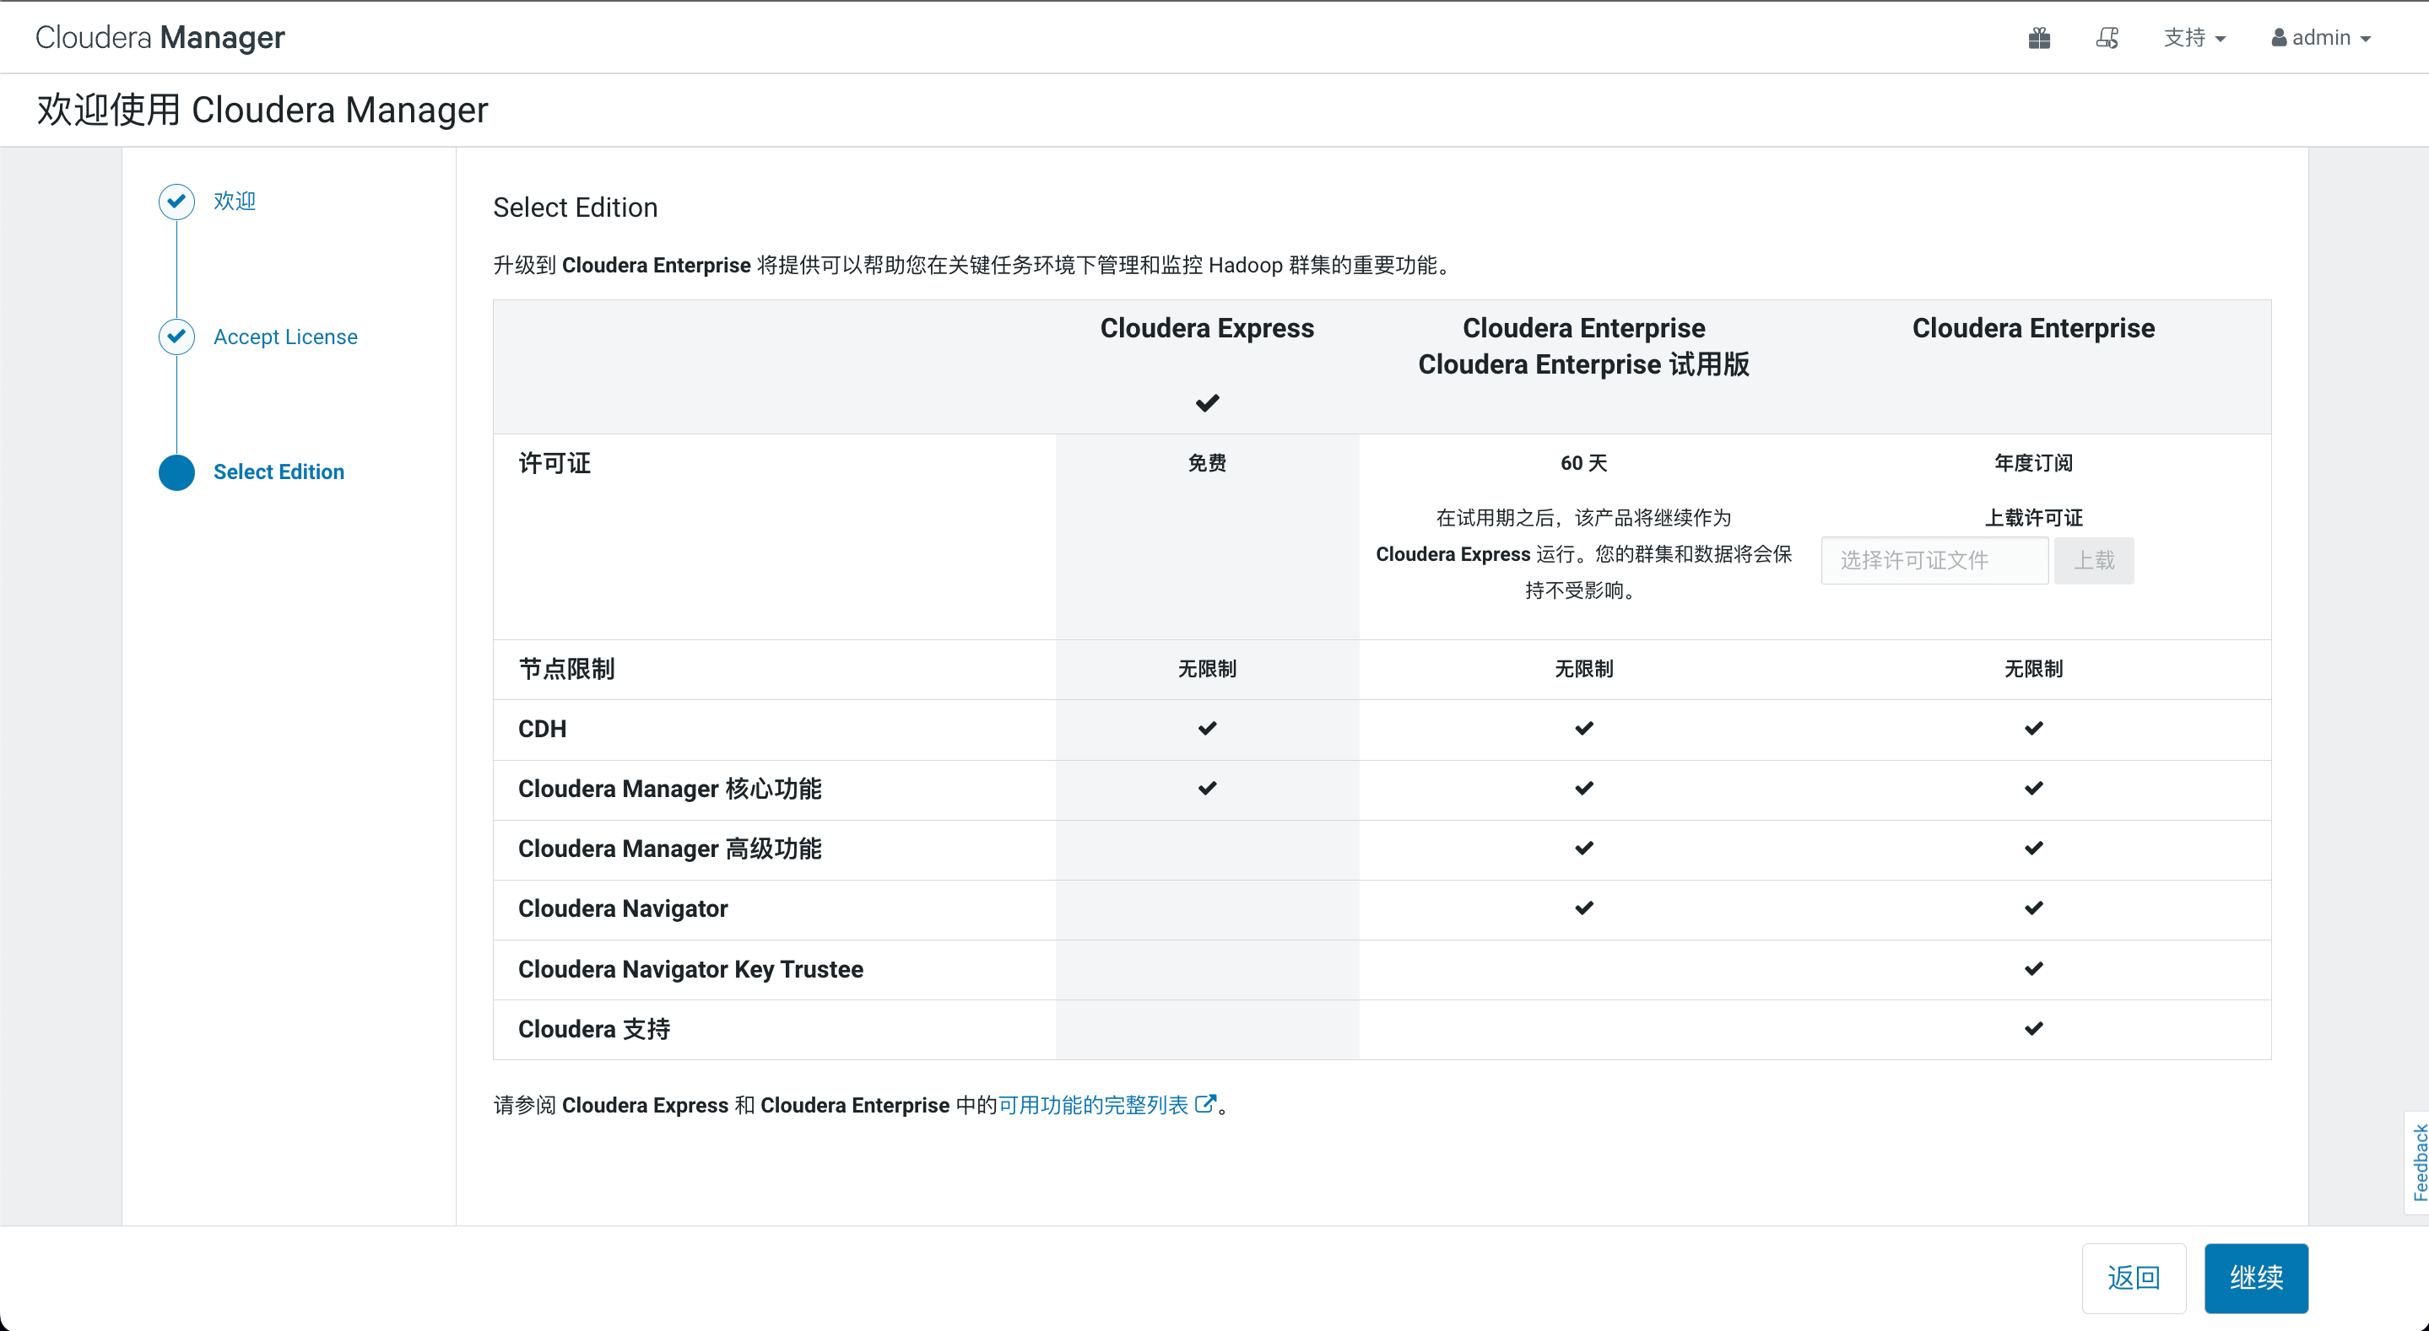Open the running commands icon in header
Screen dimensions: 2429x1331
2107,38
